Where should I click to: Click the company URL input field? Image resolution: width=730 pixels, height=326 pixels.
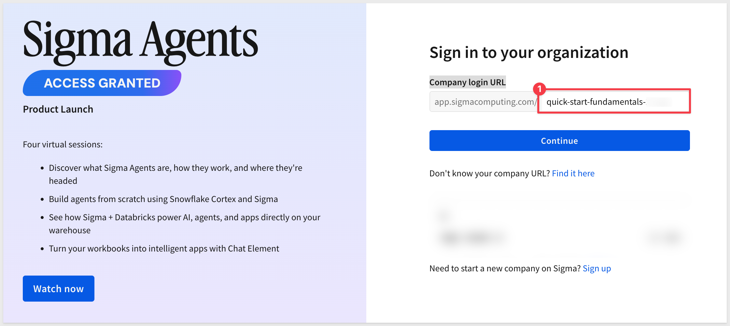pyautogui.click(x=613, y=102)
